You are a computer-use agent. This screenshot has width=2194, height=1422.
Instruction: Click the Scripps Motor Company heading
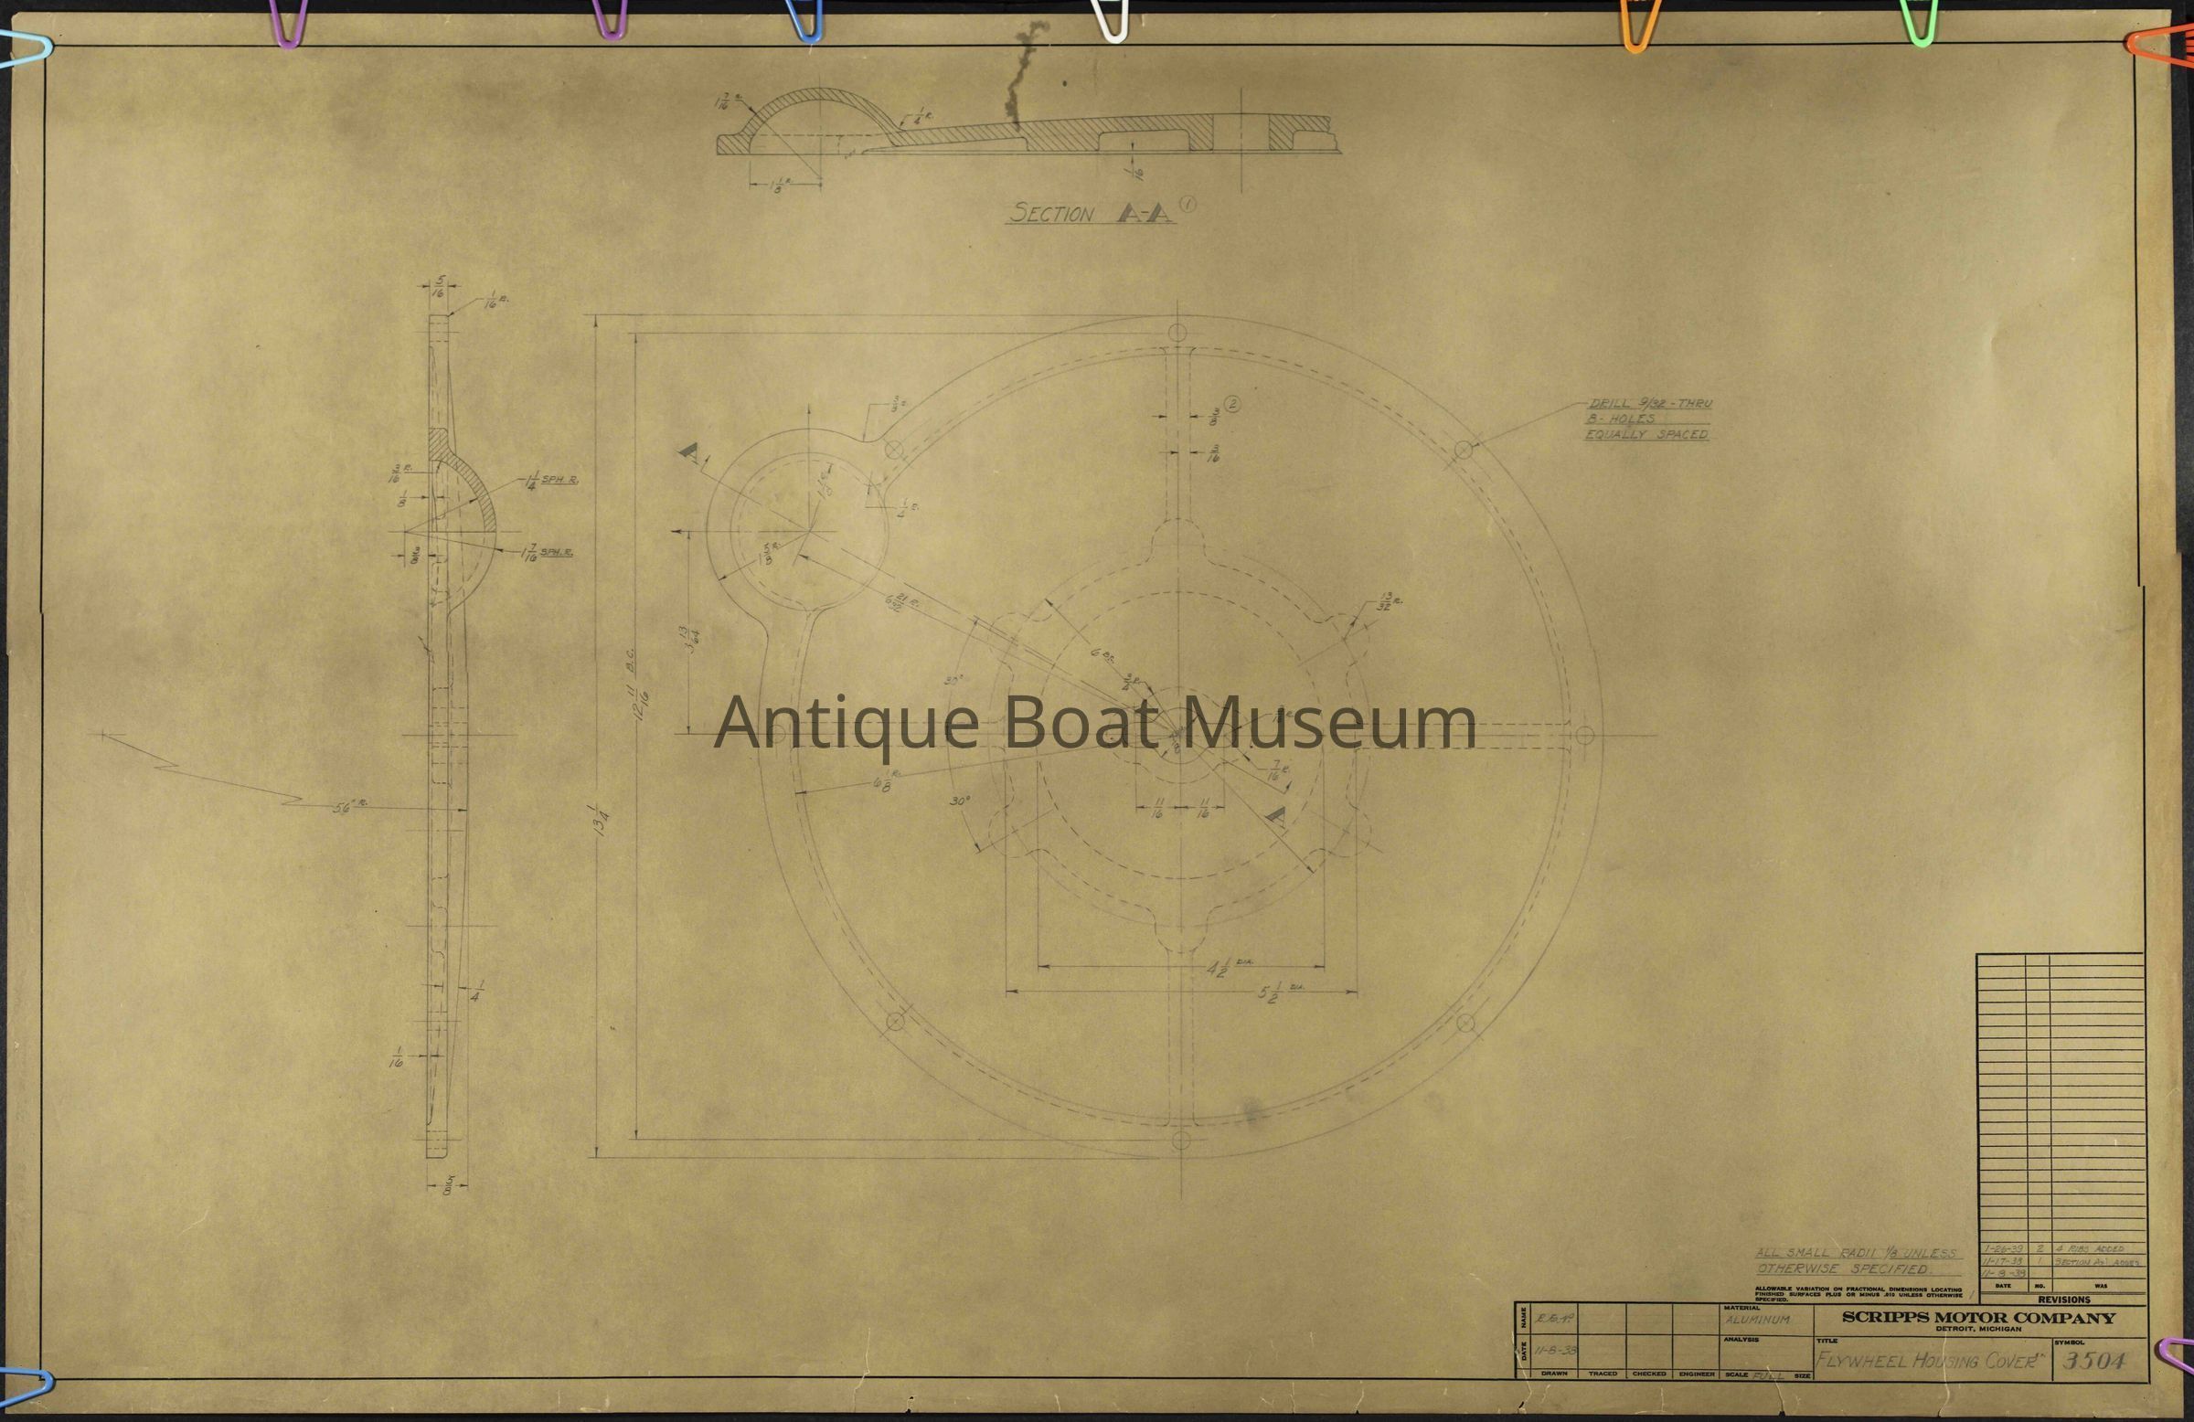pos(1978,1318)
